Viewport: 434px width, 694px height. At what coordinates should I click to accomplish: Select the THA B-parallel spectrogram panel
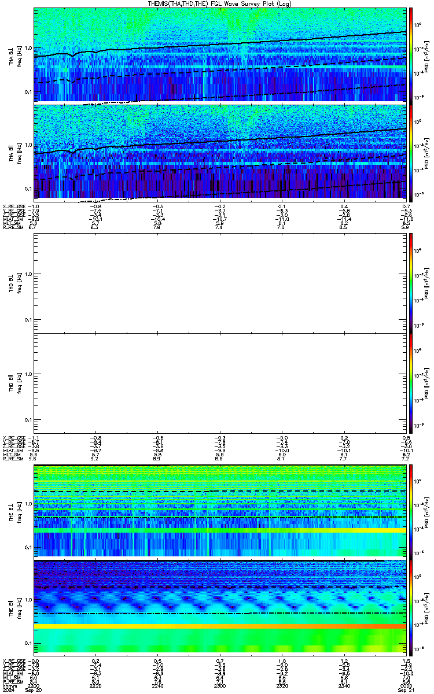(x=220, y=151)
